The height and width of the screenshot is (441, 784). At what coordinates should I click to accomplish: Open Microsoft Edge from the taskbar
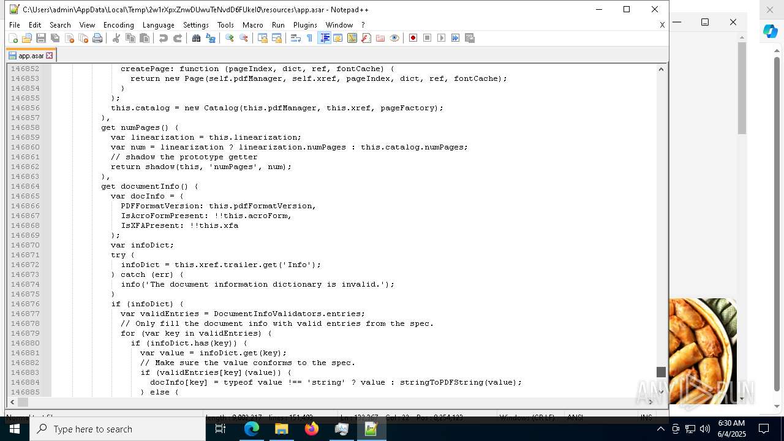tap(252, 429)
